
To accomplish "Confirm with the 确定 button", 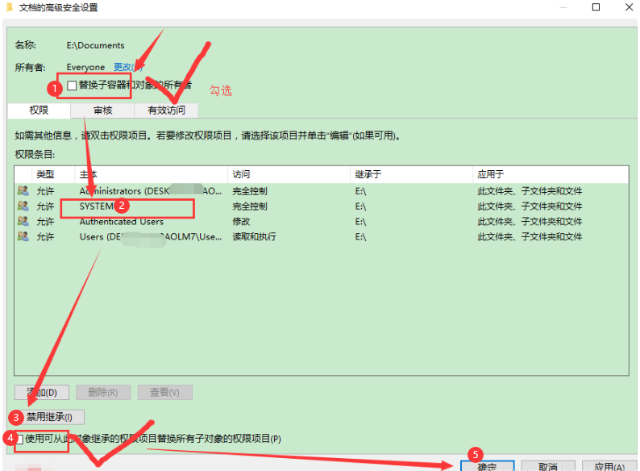I will pos(487,466).
